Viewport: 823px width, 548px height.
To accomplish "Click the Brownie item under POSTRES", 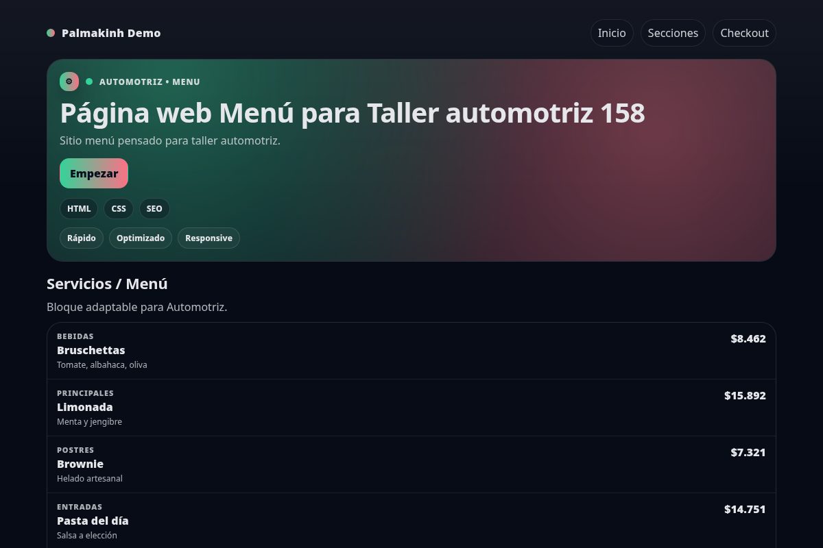I will pos(80,464).
